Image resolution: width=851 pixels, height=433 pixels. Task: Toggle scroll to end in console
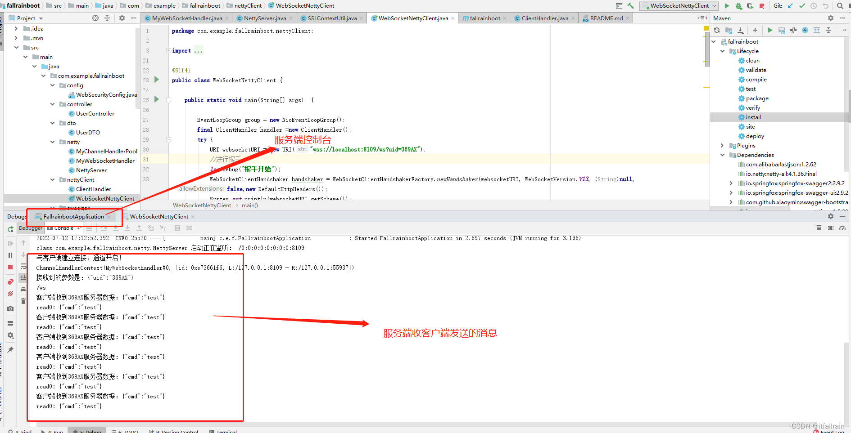[23, 277]
